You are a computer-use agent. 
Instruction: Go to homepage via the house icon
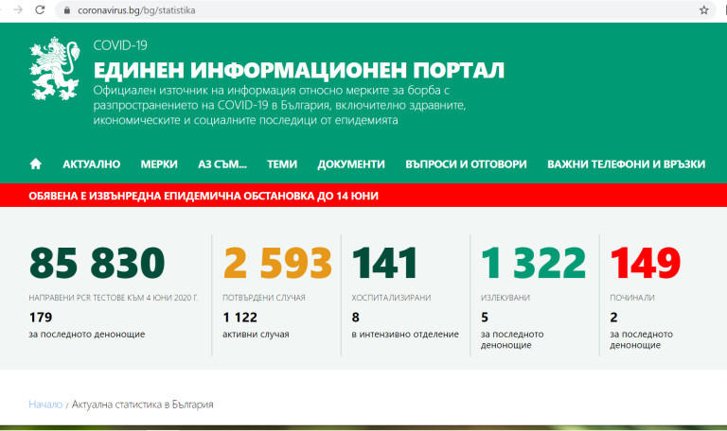pyautogui.click(x=36, y=164)
